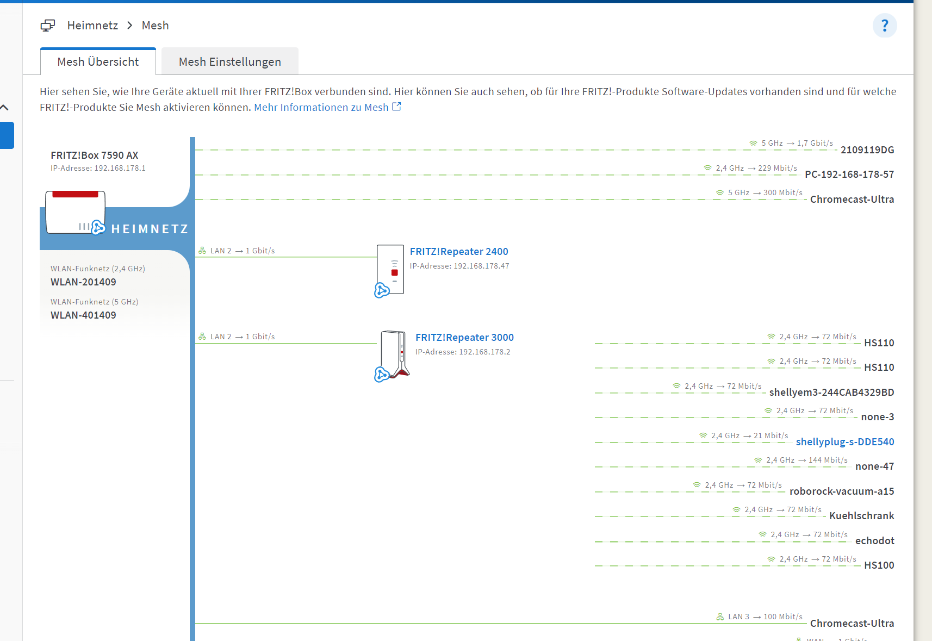
Task: Click the WLAN-401409 network name
Action: pyautogui.click(x=83, y=315)
